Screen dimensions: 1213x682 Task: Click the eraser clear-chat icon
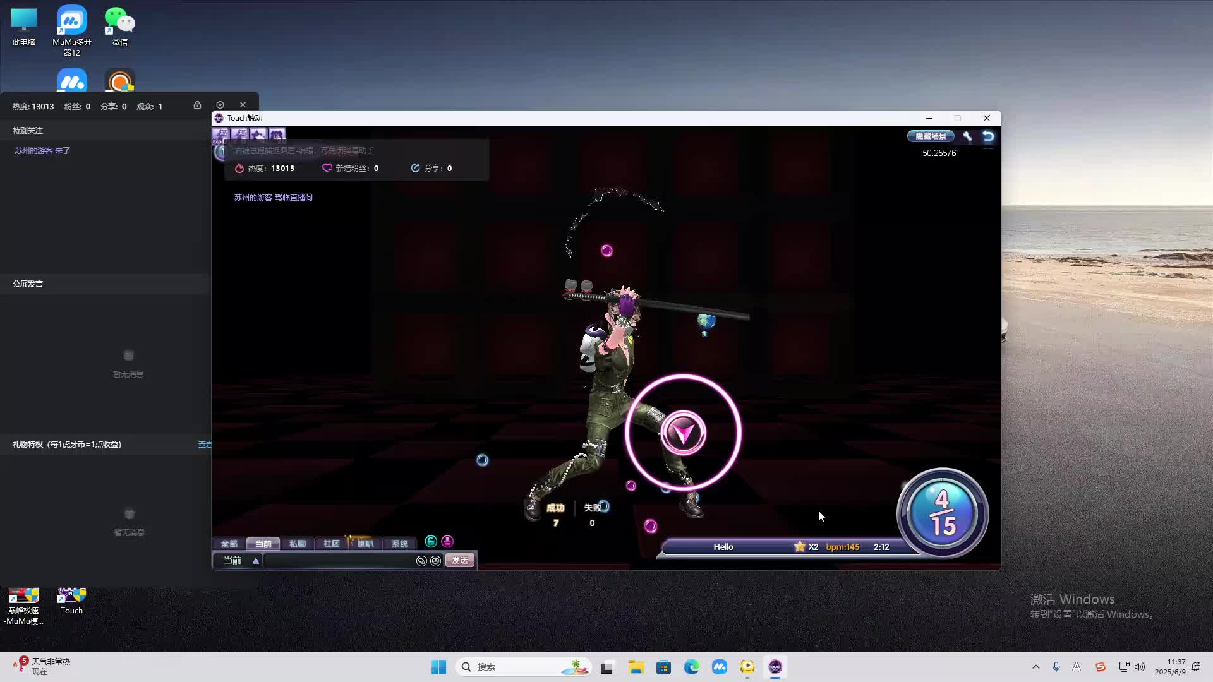421,561
